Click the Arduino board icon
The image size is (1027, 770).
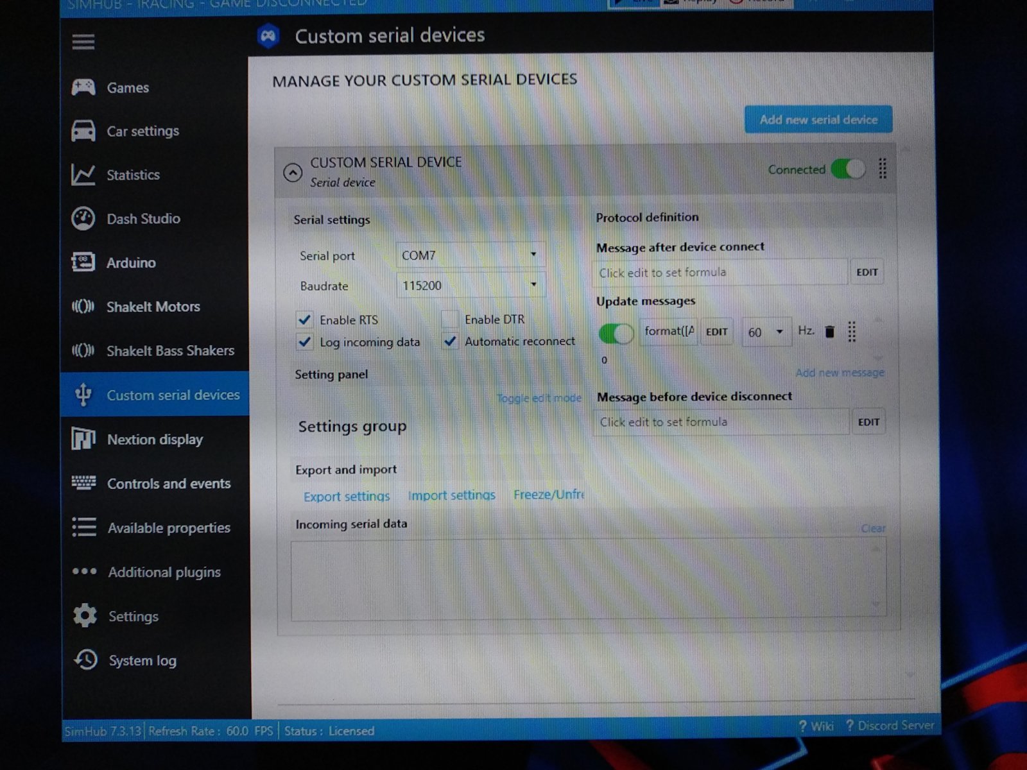point(83,262)
